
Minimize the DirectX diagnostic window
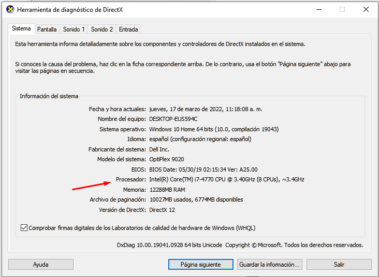click(x=319, y=9)
